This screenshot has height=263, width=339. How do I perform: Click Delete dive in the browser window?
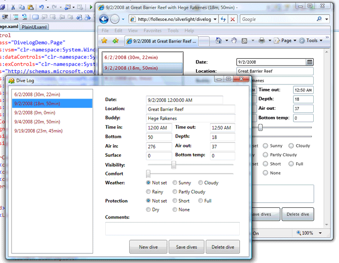298,214
